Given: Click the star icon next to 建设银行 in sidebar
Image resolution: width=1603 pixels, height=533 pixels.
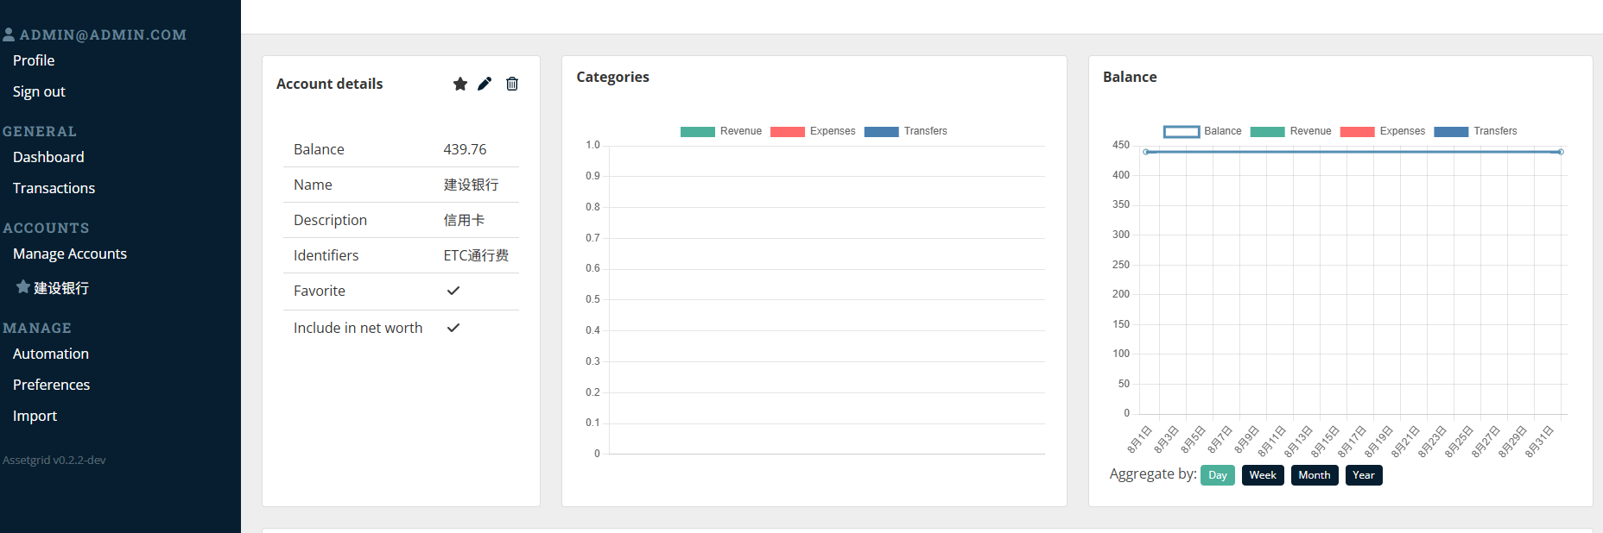Looking at the screenshot, I should [23, 287].
